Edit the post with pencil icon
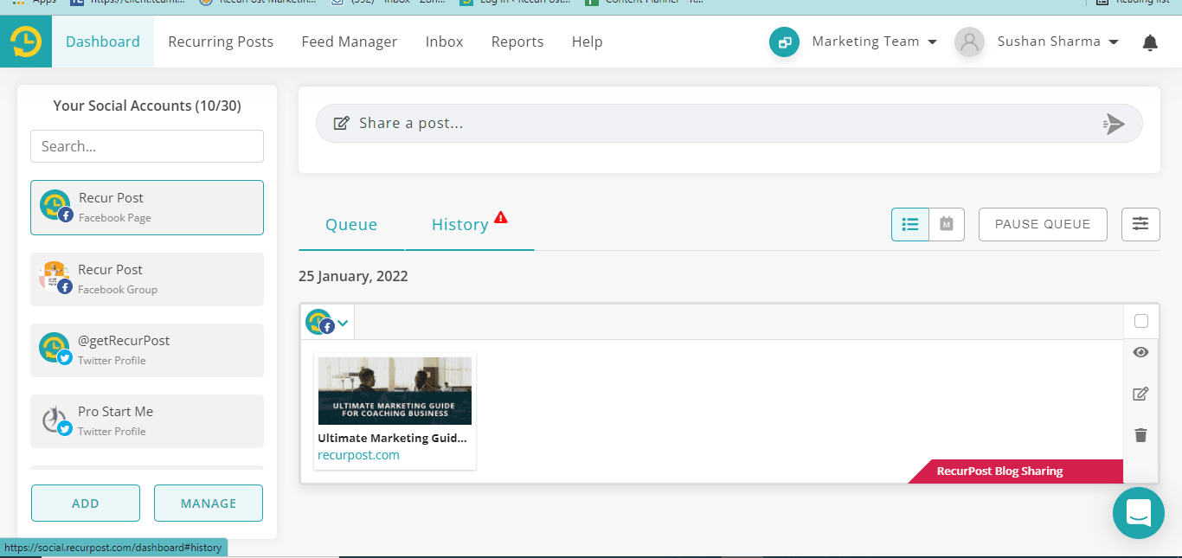Image resolution: width=1182 pixels, height=558 pixels. (x=1140, y=394)
